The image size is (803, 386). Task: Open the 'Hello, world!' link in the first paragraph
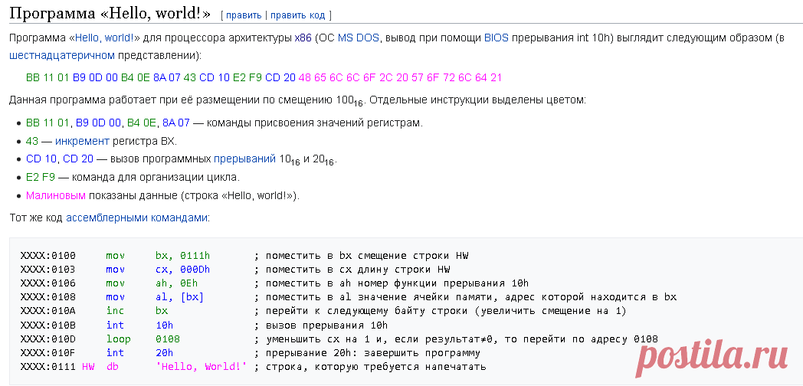tap(104, 38)
